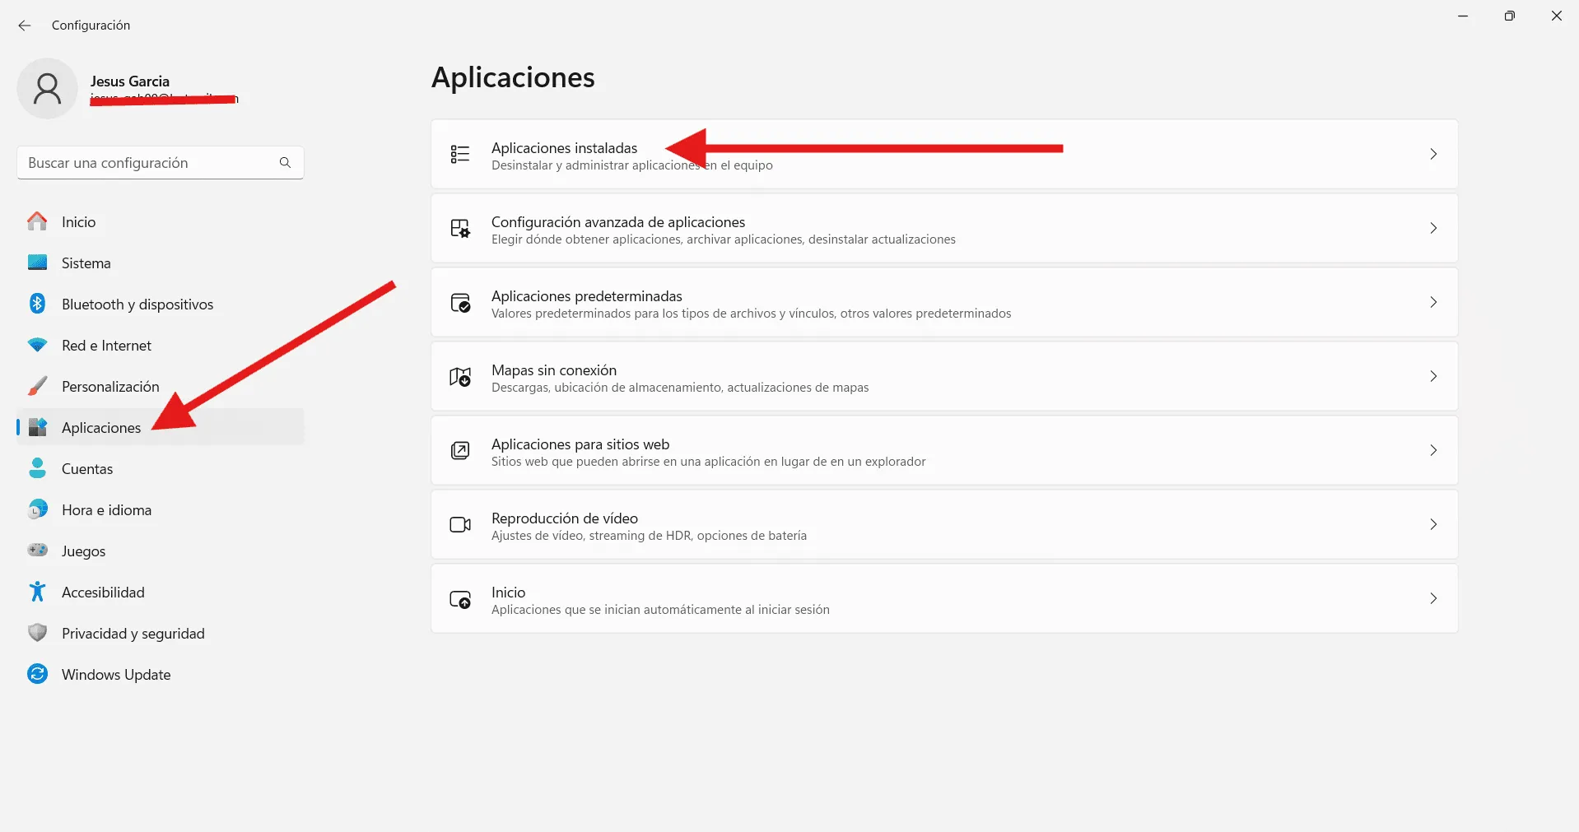Click the Accesibilidad figure icon
Viewport: 1579px width, 832px height.
tap(37, 592)
